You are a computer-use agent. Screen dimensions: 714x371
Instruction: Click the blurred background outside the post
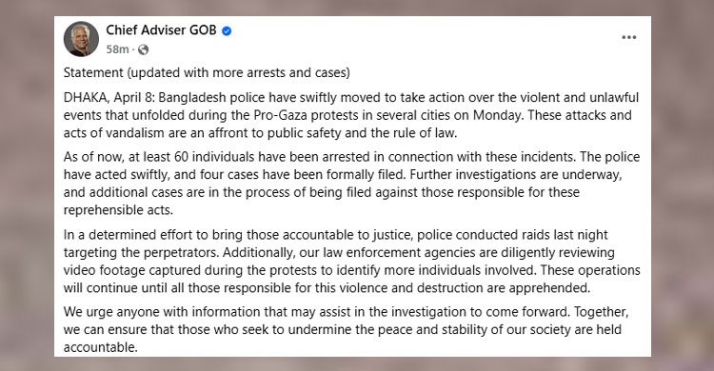coord(28,182)
